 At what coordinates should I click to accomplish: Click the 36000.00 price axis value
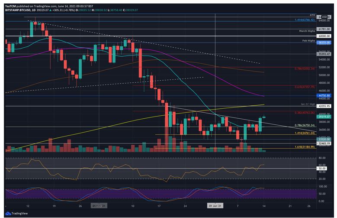pos(324,130)
